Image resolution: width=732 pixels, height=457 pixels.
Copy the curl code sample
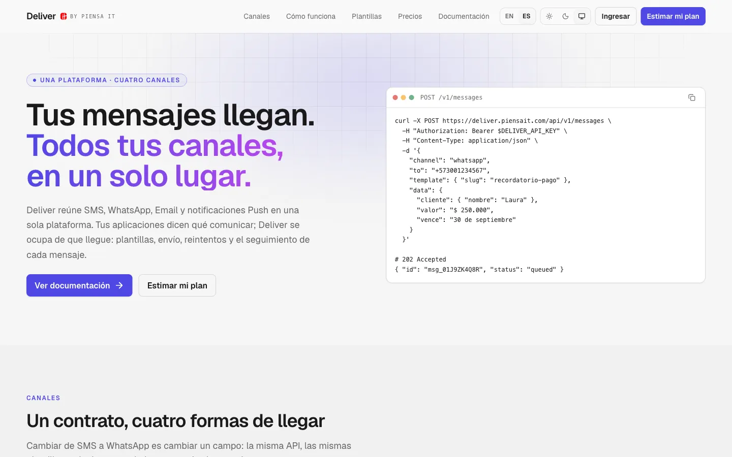pos(692,97)
